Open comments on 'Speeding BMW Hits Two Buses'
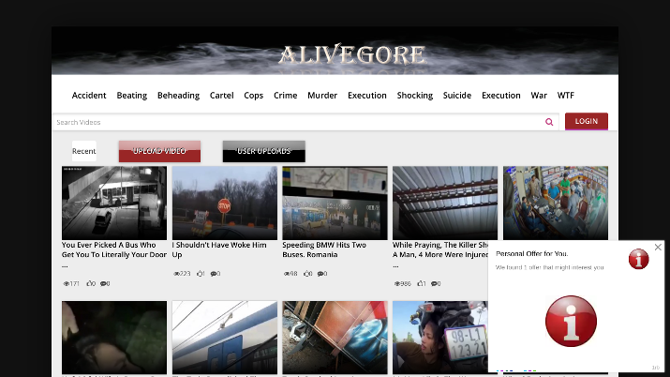670x377 pixels. (320, 274)
